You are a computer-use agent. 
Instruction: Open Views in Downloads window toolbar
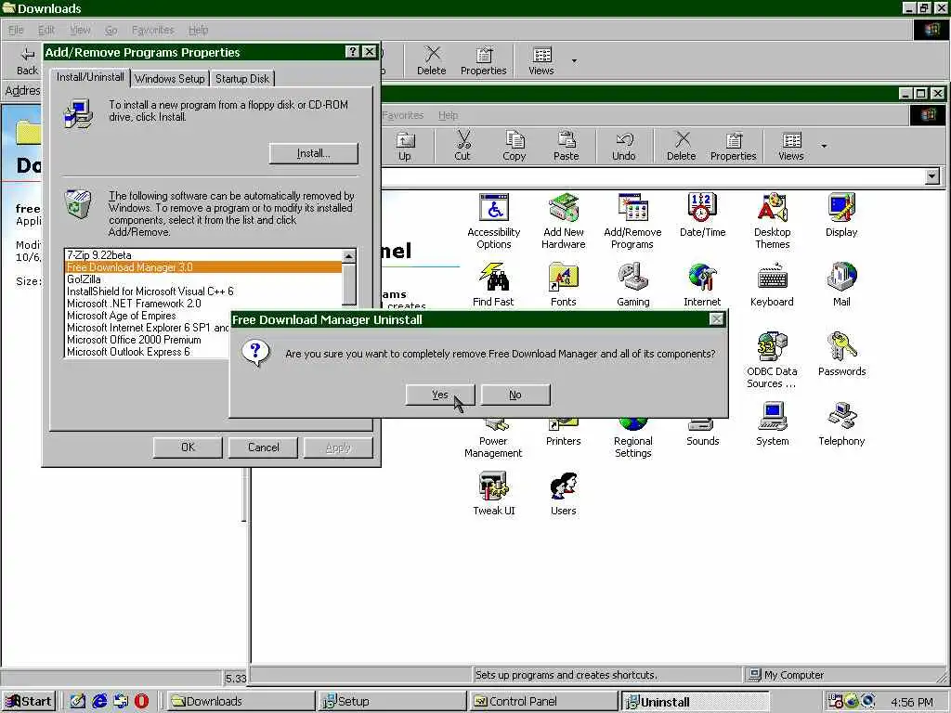(541, 60)
